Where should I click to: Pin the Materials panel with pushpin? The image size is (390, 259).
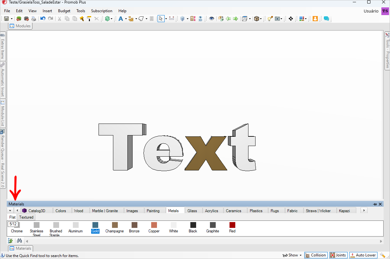(375, 204)
